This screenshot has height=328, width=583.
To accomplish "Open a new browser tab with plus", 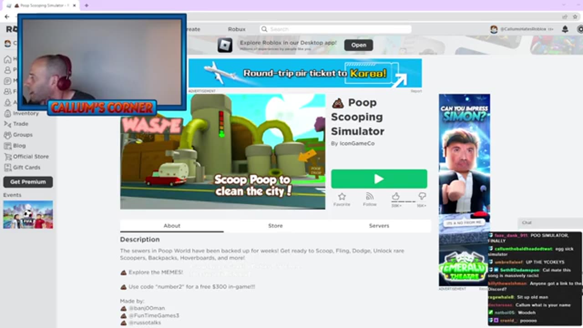I will 86,5.
